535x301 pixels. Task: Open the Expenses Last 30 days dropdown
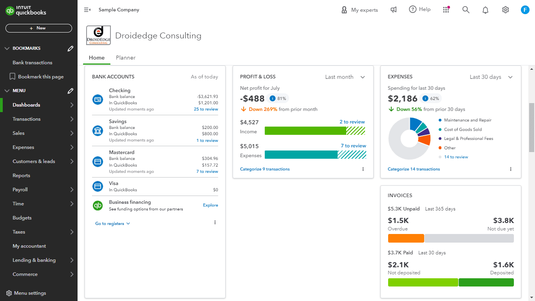pos(491,77)
